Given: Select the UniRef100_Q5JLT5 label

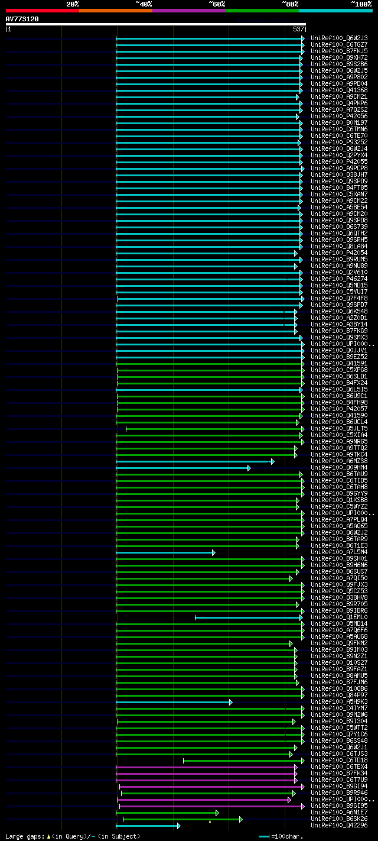Looking at the screenshot, I should coord(339,428).
